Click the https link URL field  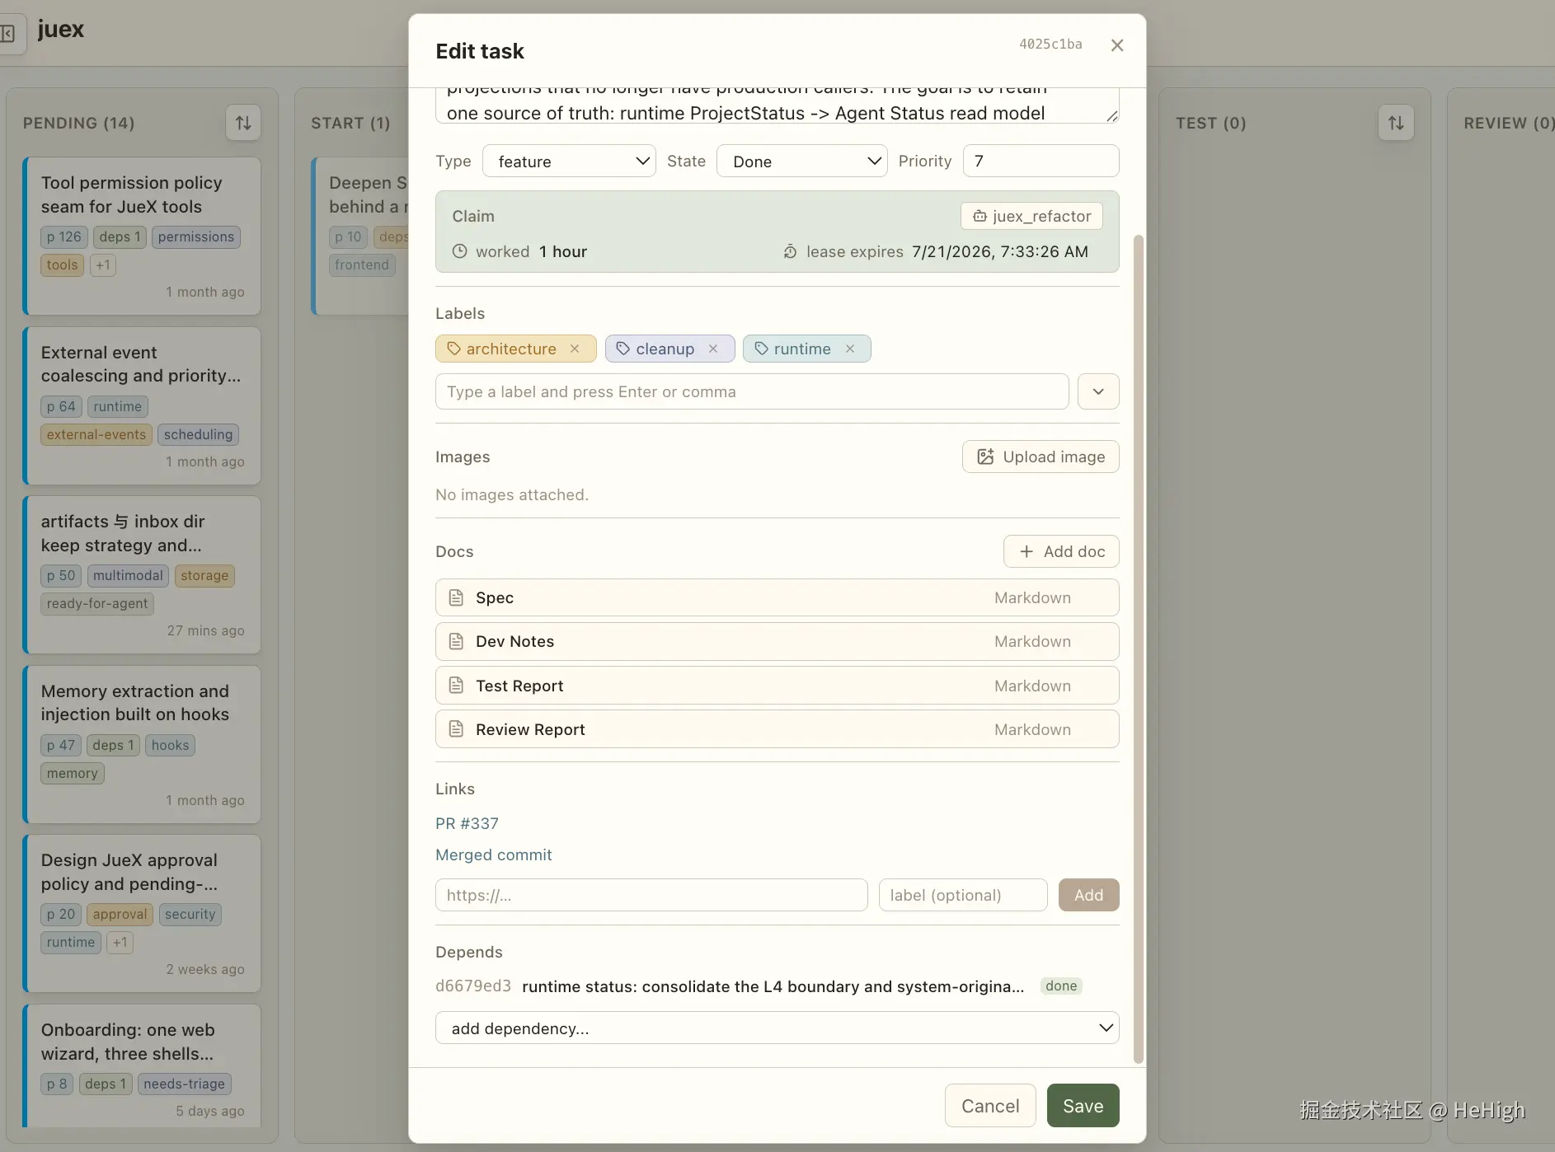(x=651, y=895)
